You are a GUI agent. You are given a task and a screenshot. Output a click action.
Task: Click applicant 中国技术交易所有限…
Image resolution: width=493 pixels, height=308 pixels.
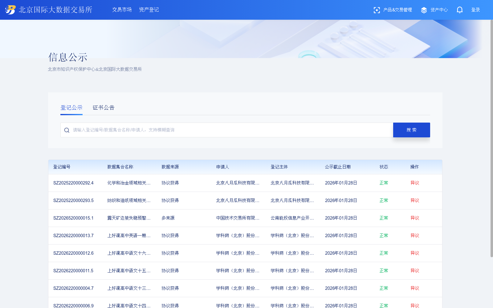coord(238,218)
